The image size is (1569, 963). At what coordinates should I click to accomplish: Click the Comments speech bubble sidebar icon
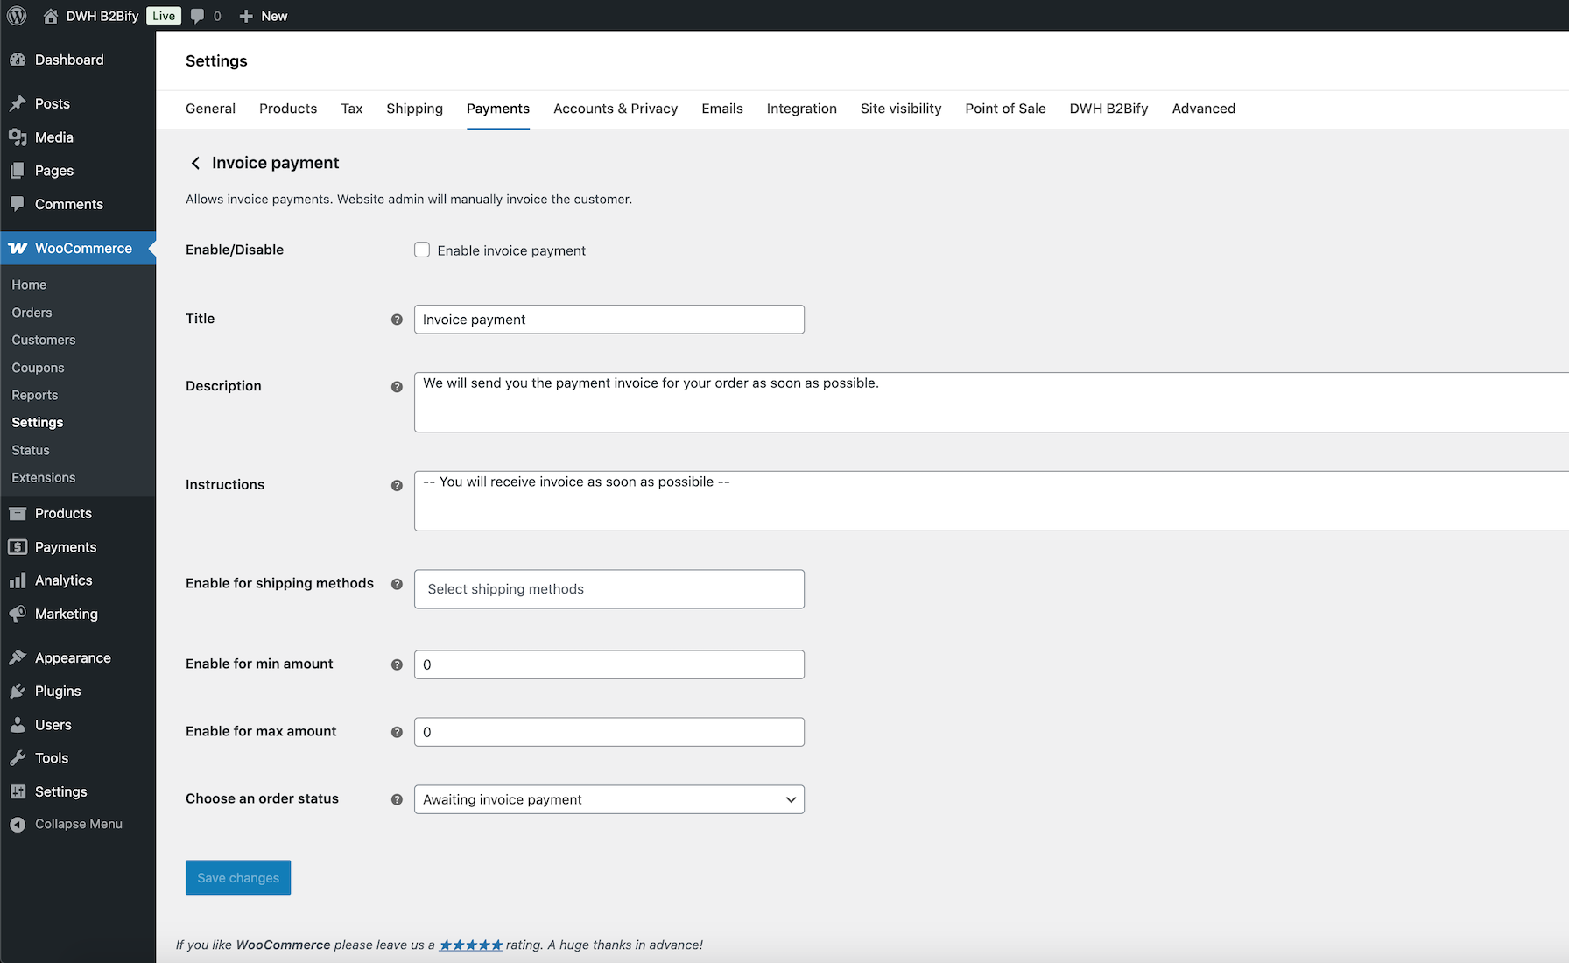tap(18, 204)
